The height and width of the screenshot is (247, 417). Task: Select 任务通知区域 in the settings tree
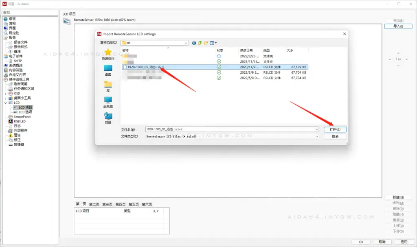(x=24, y=89)
